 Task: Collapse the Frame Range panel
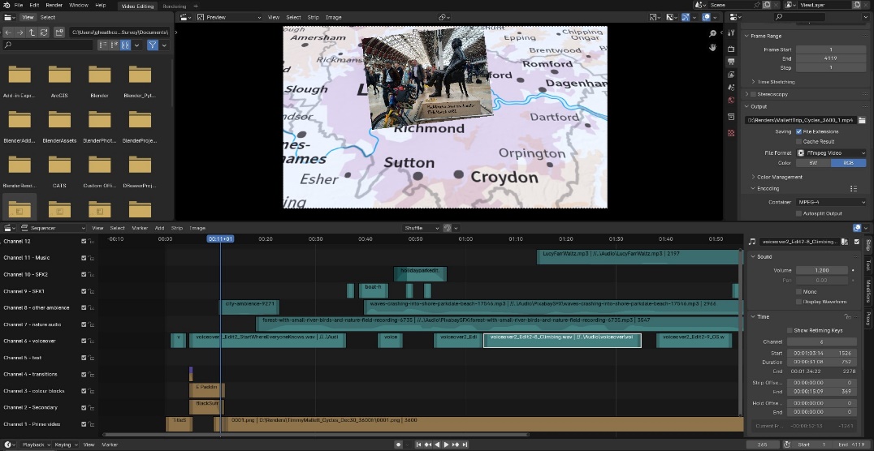tap(747, 37)
